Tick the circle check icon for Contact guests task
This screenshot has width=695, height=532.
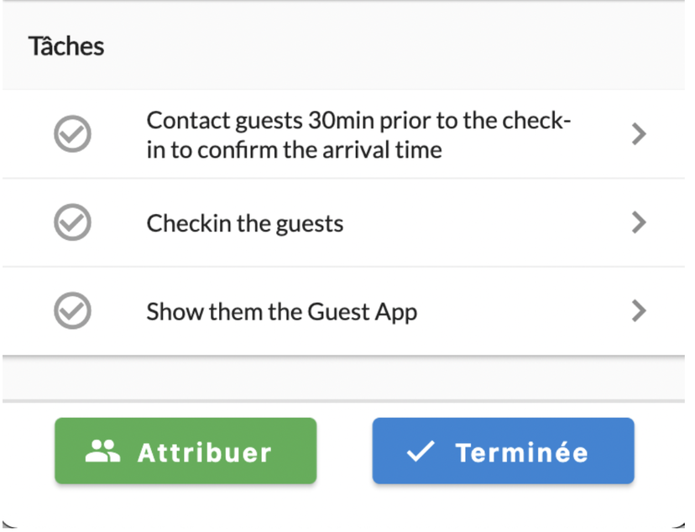click(73, 133)
